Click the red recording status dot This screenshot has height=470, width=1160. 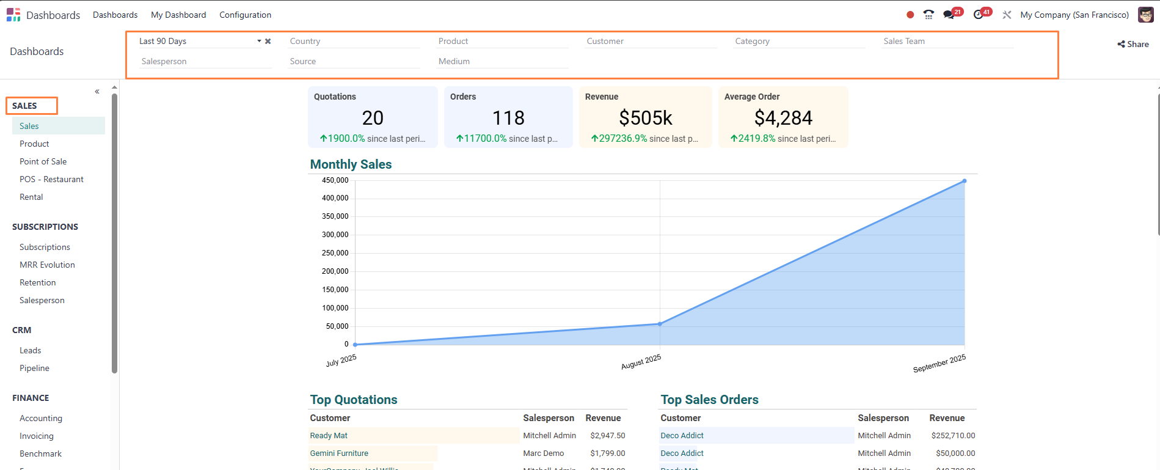pos(910,15)
